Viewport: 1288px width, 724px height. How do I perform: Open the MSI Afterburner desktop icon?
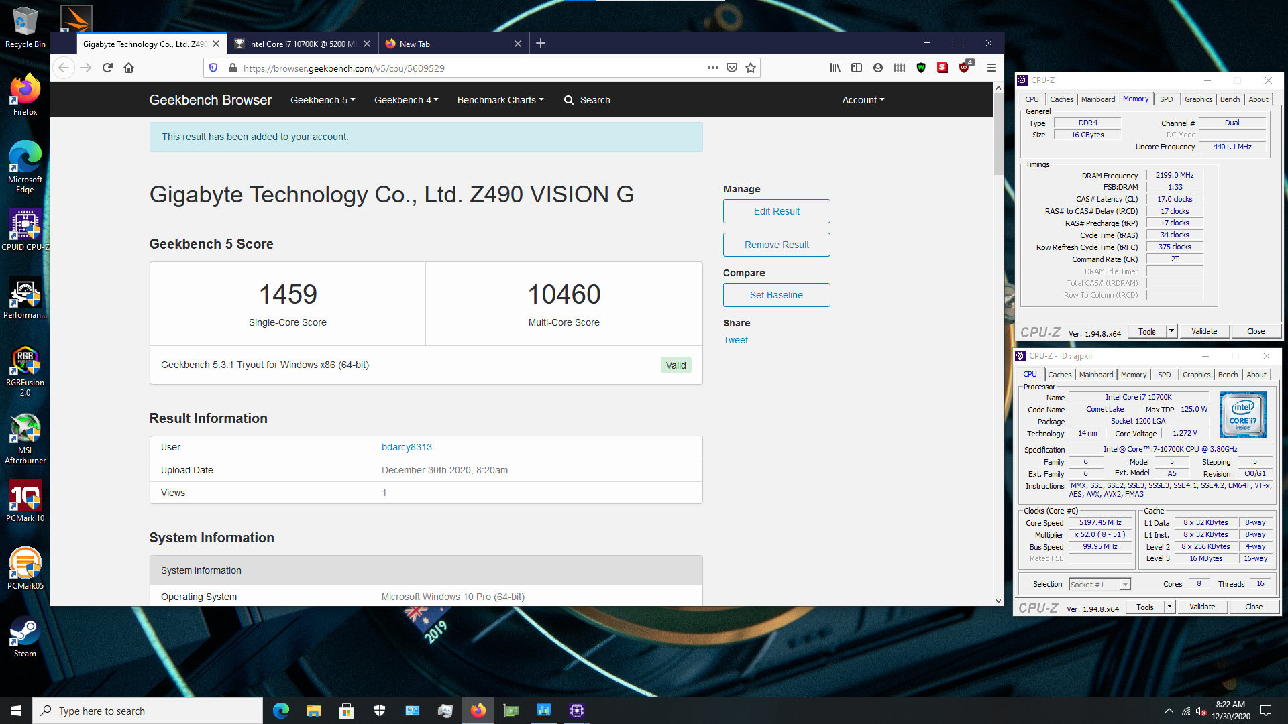[25, 439]
